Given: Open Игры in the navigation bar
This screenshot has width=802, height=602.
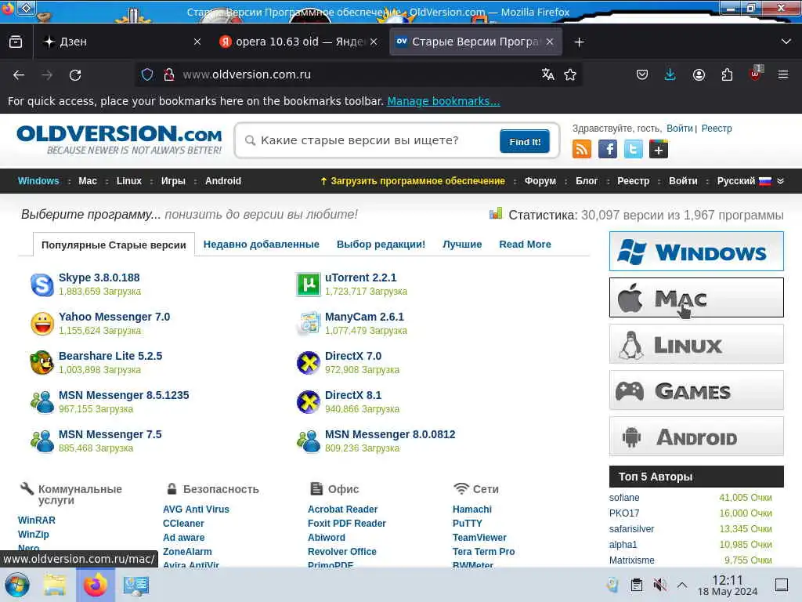Looking at the screenshot, I should click(x=173, y=181).
